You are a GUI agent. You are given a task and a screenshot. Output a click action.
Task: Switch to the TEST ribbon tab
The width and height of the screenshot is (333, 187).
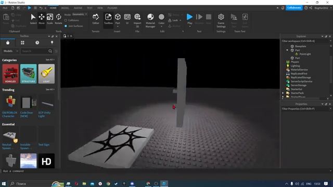(x=89, y=8)
